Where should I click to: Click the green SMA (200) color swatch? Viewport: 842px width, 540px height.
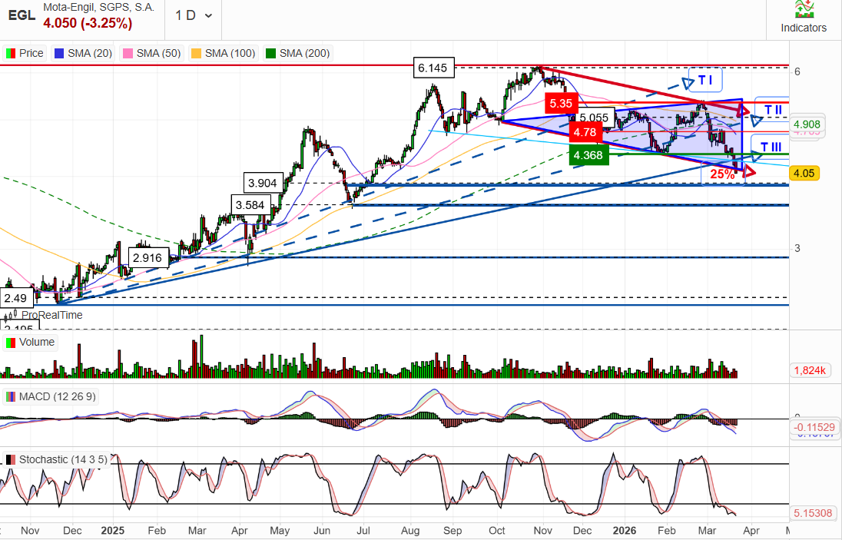tap(270, 53)
